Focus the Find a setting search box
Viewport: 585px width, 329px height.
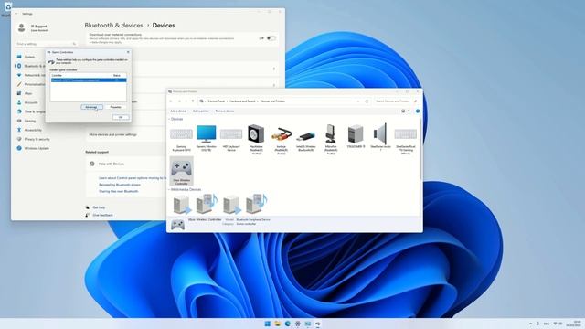(47, 44)
